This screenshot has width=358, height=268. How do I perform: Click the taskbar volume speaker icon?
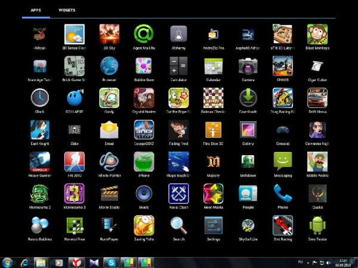tap(329, 263)
